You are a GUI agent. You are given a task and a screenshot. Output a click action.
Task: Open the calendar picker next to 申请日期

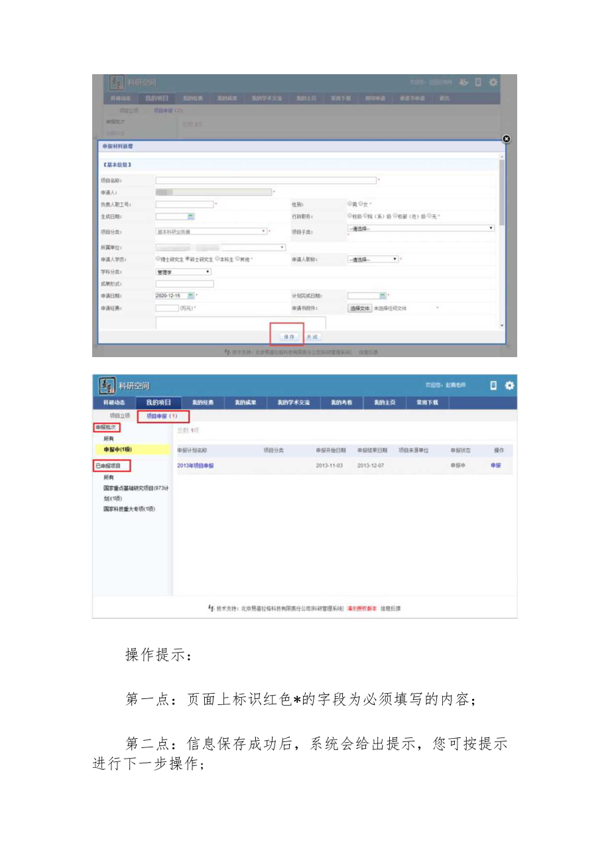190,296
